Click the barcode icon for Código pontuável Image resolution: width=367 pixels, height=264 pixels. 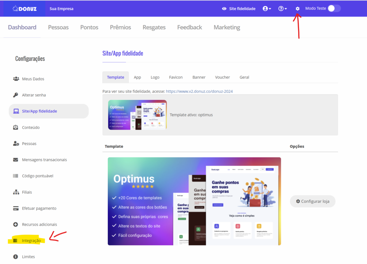pos(16,176)
